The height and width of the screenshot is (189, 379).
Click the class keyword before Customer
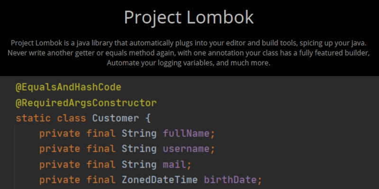point(72,118)
